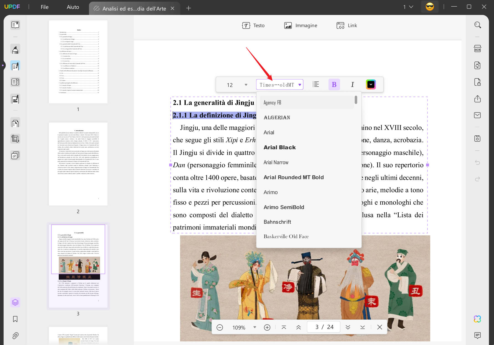Redo the last edit

tap(477, 179)
